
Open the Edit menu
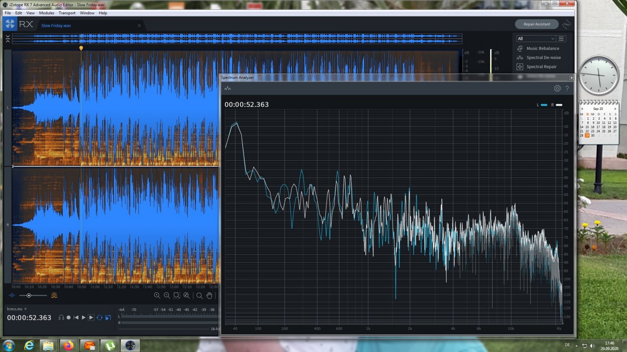click(x=18, y=13)
